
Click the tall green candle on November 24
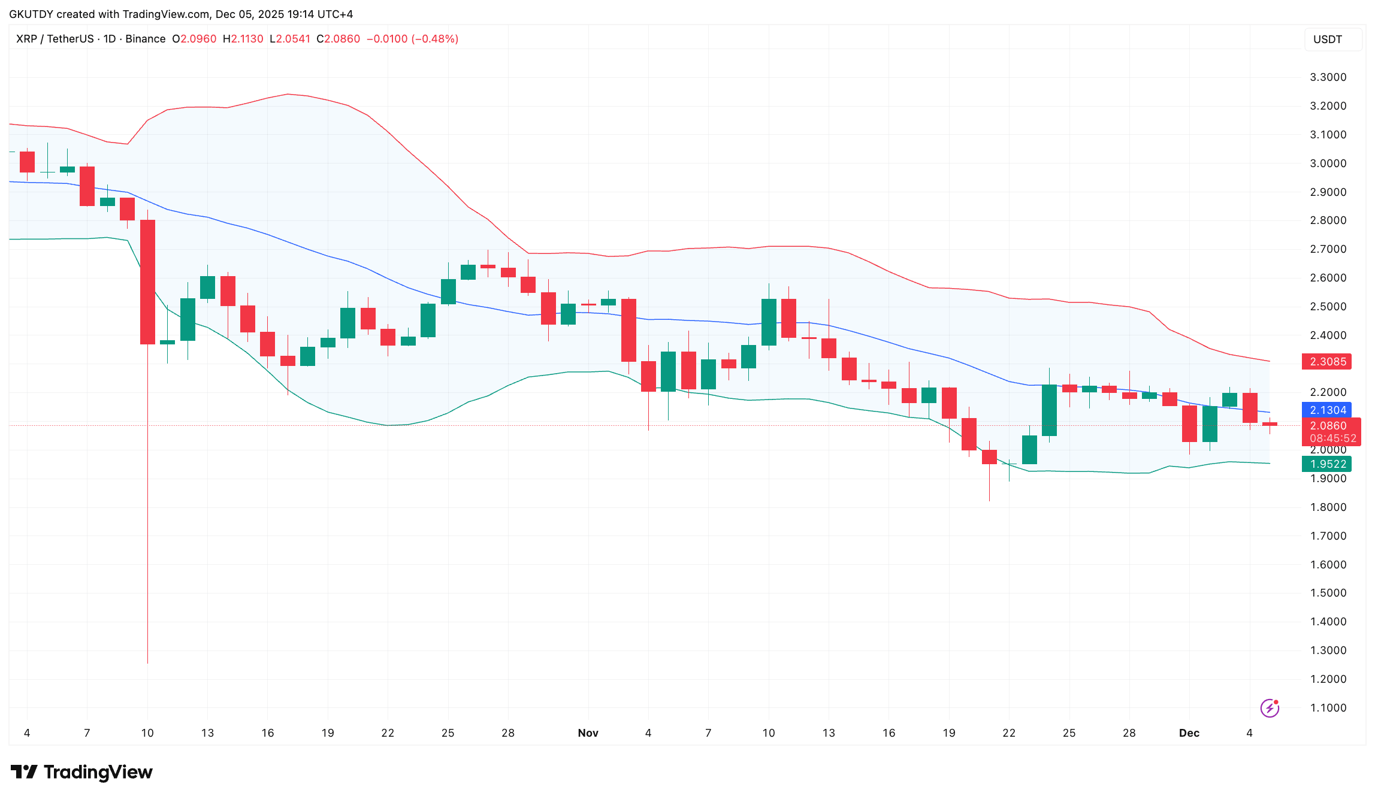(x=1049, y=410)
